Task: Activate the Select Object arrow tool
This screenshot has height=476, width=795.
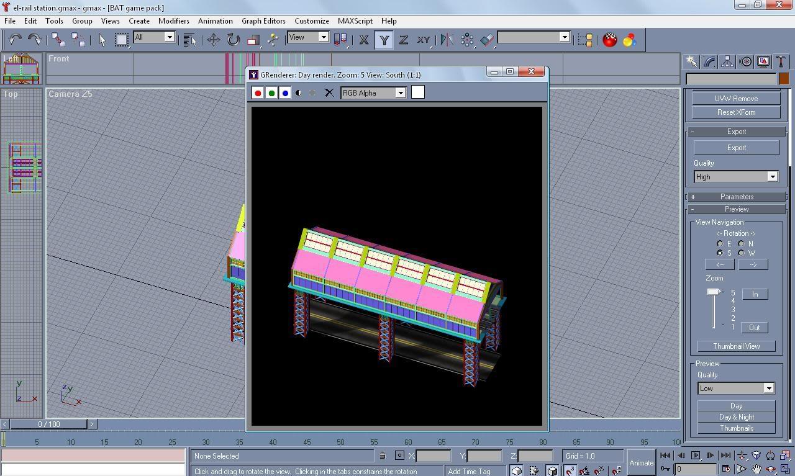Action: (102, 40)
